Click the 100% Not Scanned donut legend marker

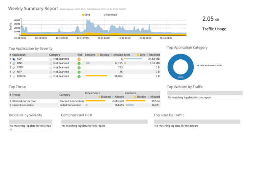(x=198, y=66)
